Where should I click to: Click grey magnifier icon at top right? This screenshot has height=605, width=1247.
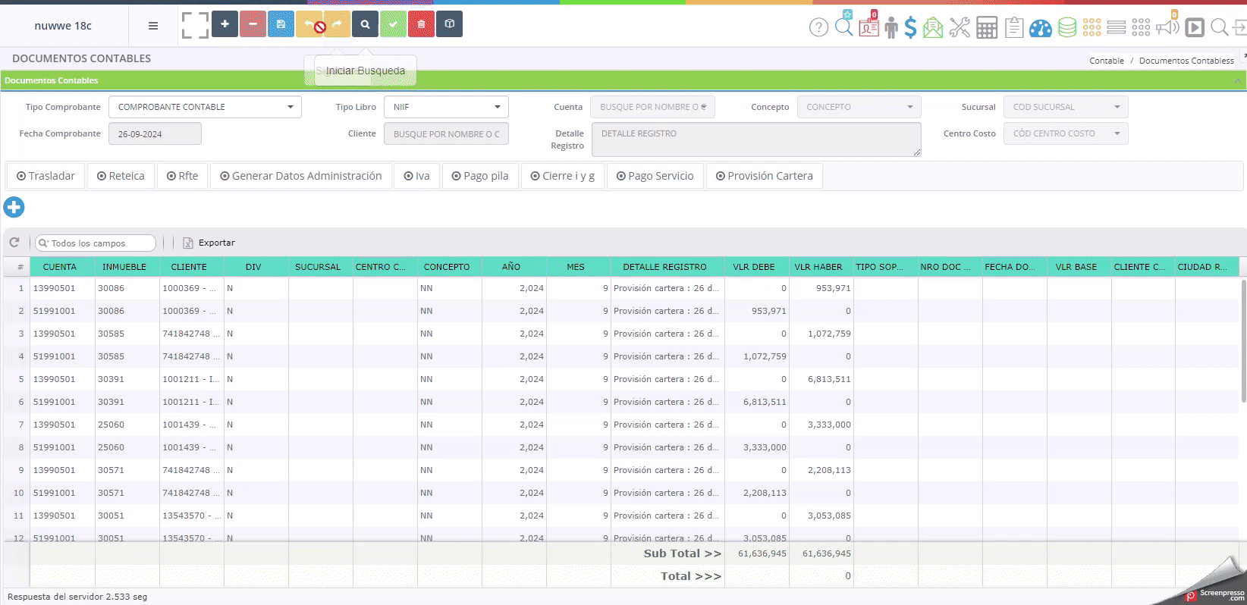[x=1219, y=28]
